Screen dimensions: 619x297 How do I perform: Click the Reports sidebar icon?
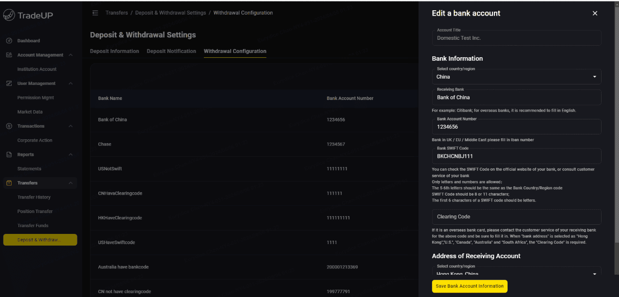pos(9,155)
